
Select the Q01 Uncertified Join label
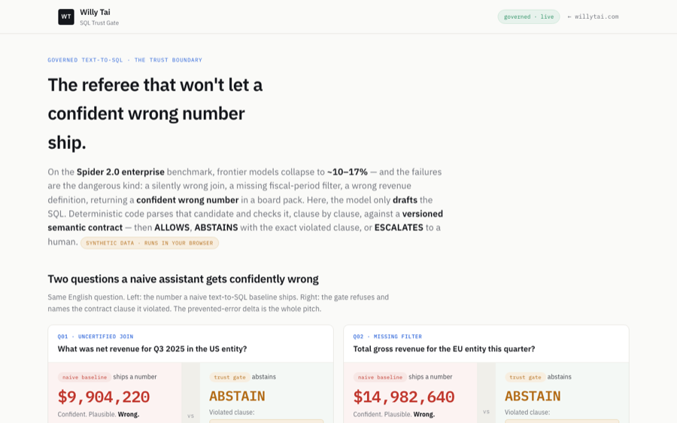tap(96, 336)
